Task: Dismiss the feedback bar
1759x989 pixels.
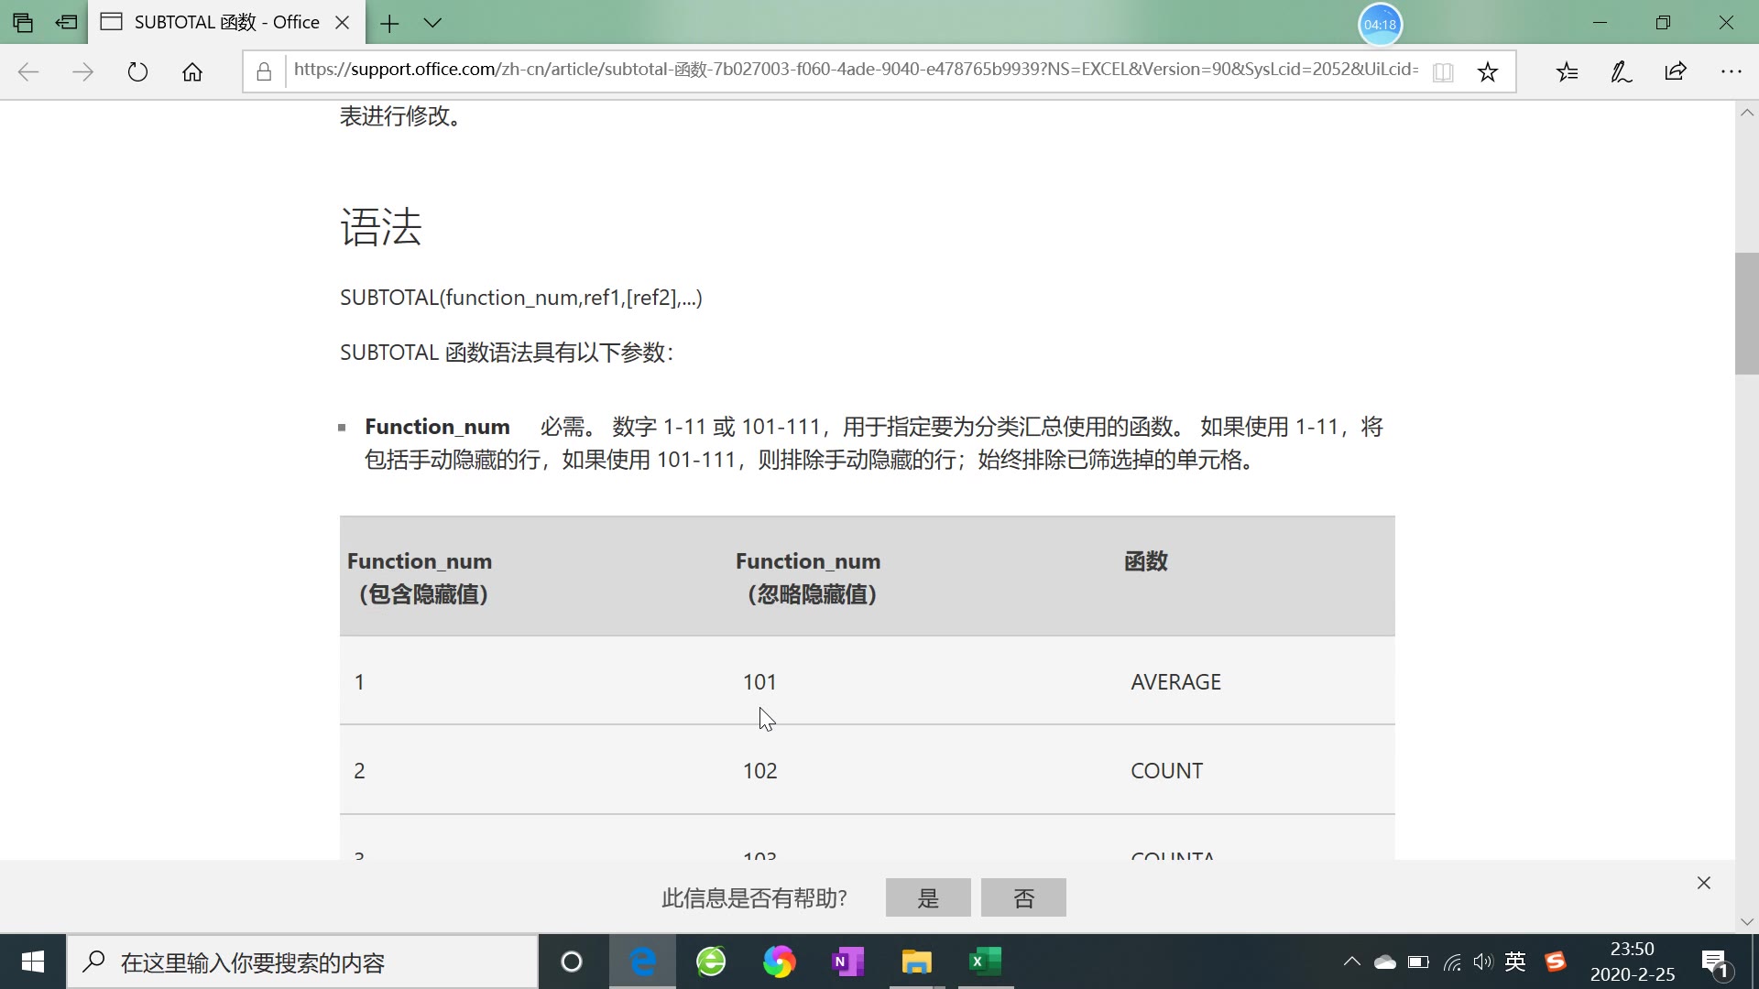Action: tap(1703, 883)
